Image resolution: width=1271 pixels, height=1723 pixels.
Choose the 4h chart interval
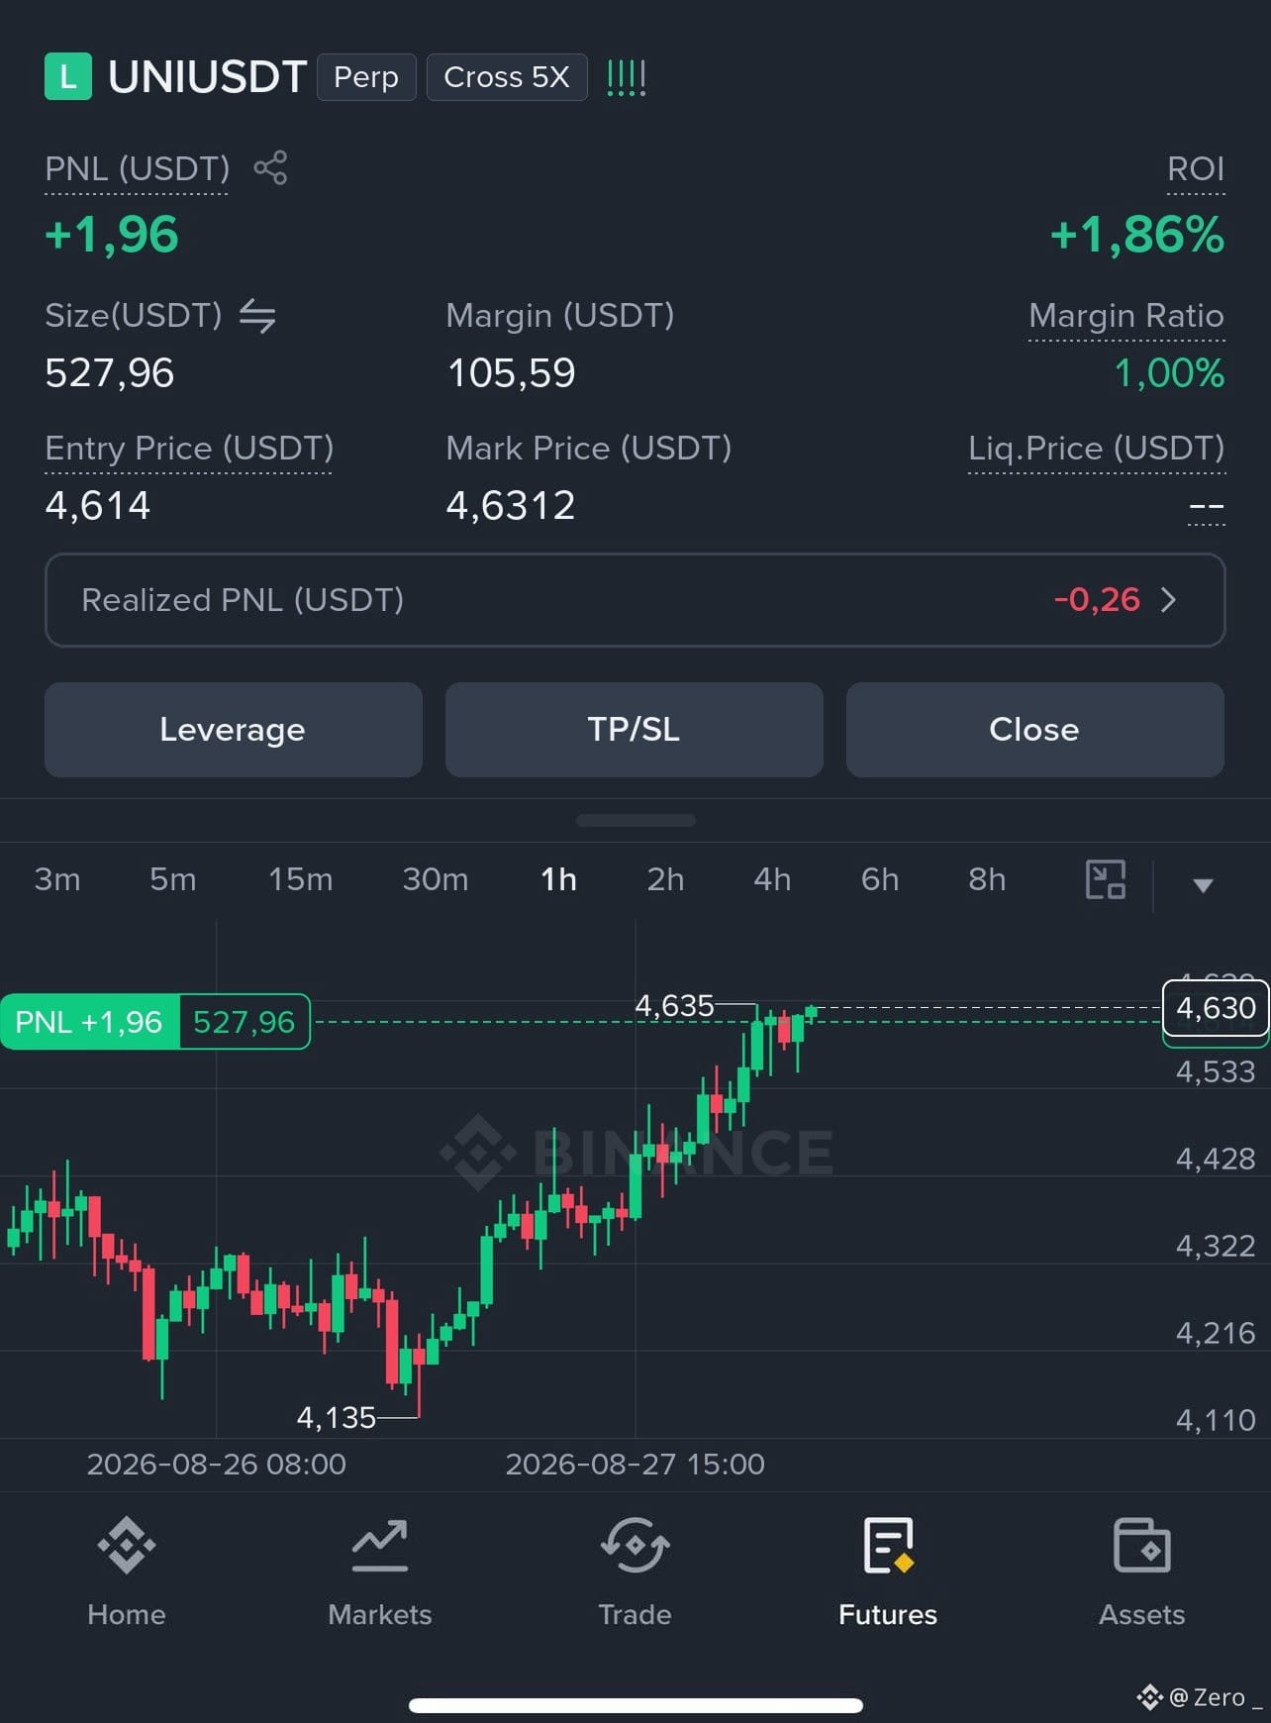pos(772,879)
